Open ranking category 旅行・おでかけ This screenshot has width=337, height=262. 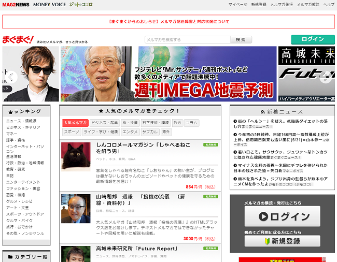(19, 227)
